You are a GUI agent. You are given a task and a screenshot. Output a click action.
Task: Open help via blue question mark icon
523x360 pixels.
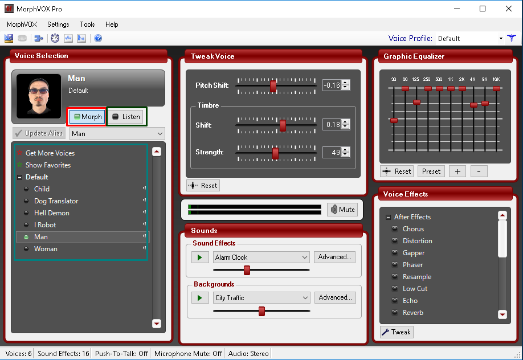coord(98,38)
